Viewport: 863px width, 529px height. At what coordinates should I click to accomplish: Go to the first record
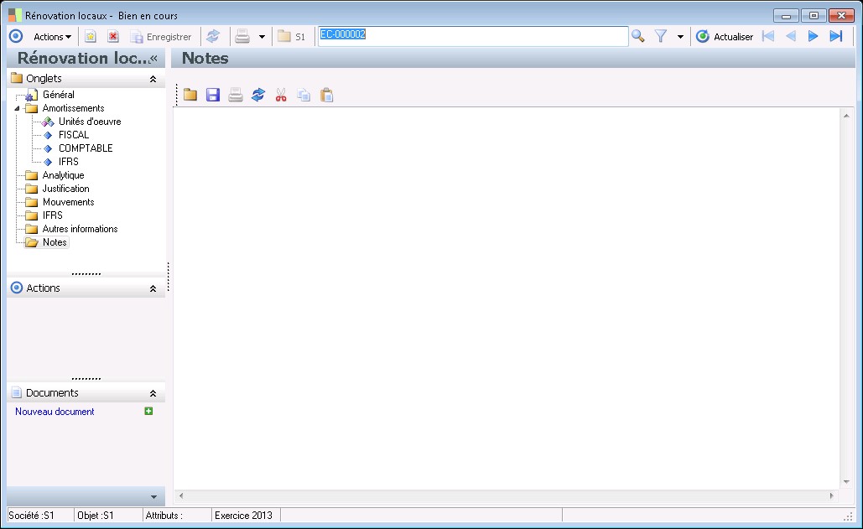pos(767,37)
